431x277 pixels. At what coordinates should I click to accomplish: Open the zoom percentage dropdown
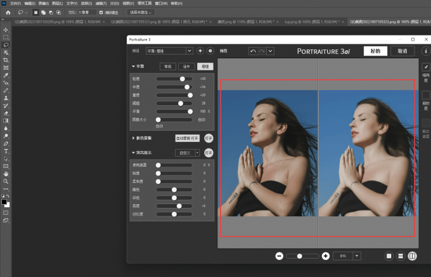pos(357,255)
